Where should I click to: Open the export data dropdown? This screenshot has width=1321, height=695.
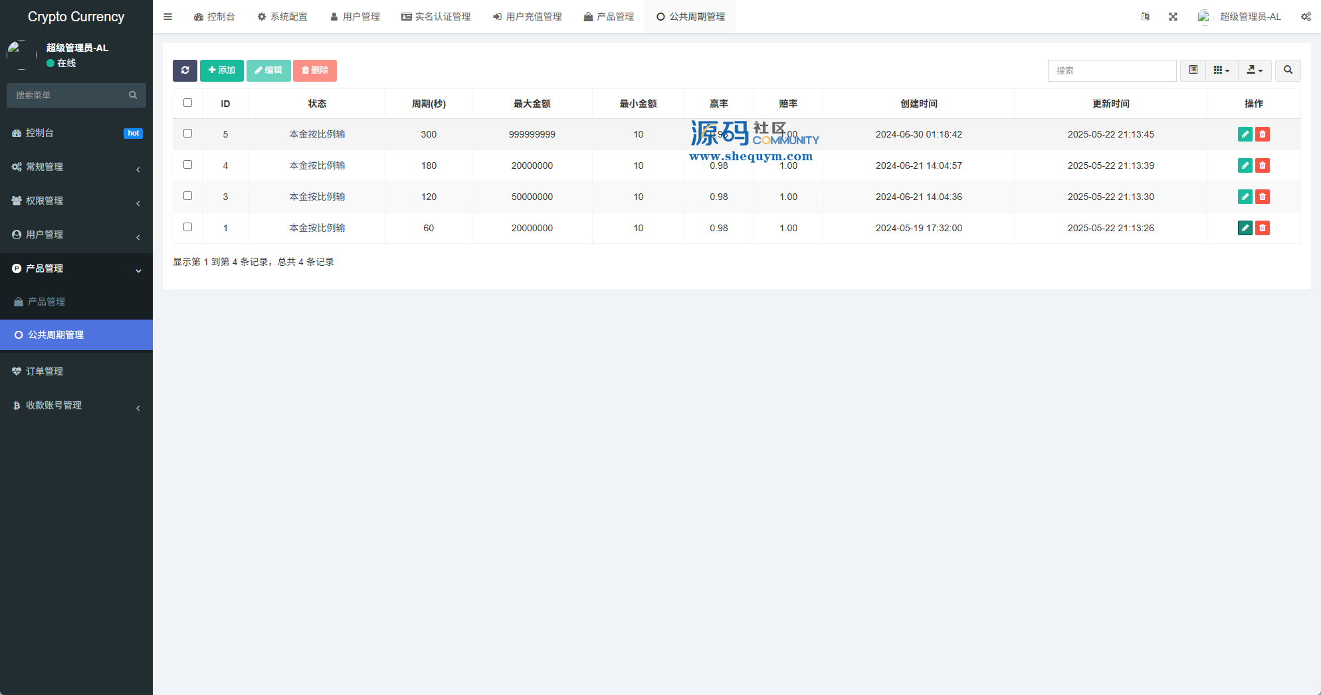[1255, 70]
